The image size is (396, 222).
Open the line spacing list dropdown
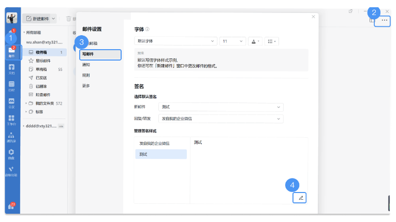tap(272, 41)
